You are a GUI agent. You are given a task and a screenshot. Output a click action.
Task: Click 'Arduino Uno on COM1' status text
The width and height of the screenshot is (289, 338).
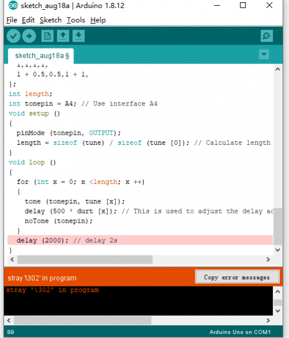[240, 332]
